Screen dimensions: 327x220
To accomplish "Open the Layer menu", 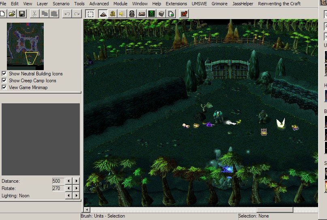I will pos(42,4).
